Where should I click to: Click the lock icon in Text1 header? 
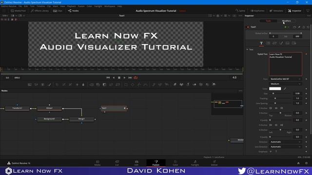[304, 27]
